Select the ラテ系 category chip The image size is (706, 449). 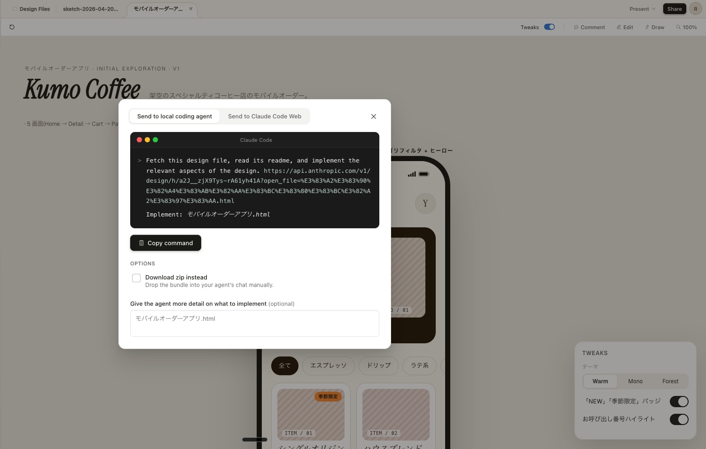pos(420,365)
